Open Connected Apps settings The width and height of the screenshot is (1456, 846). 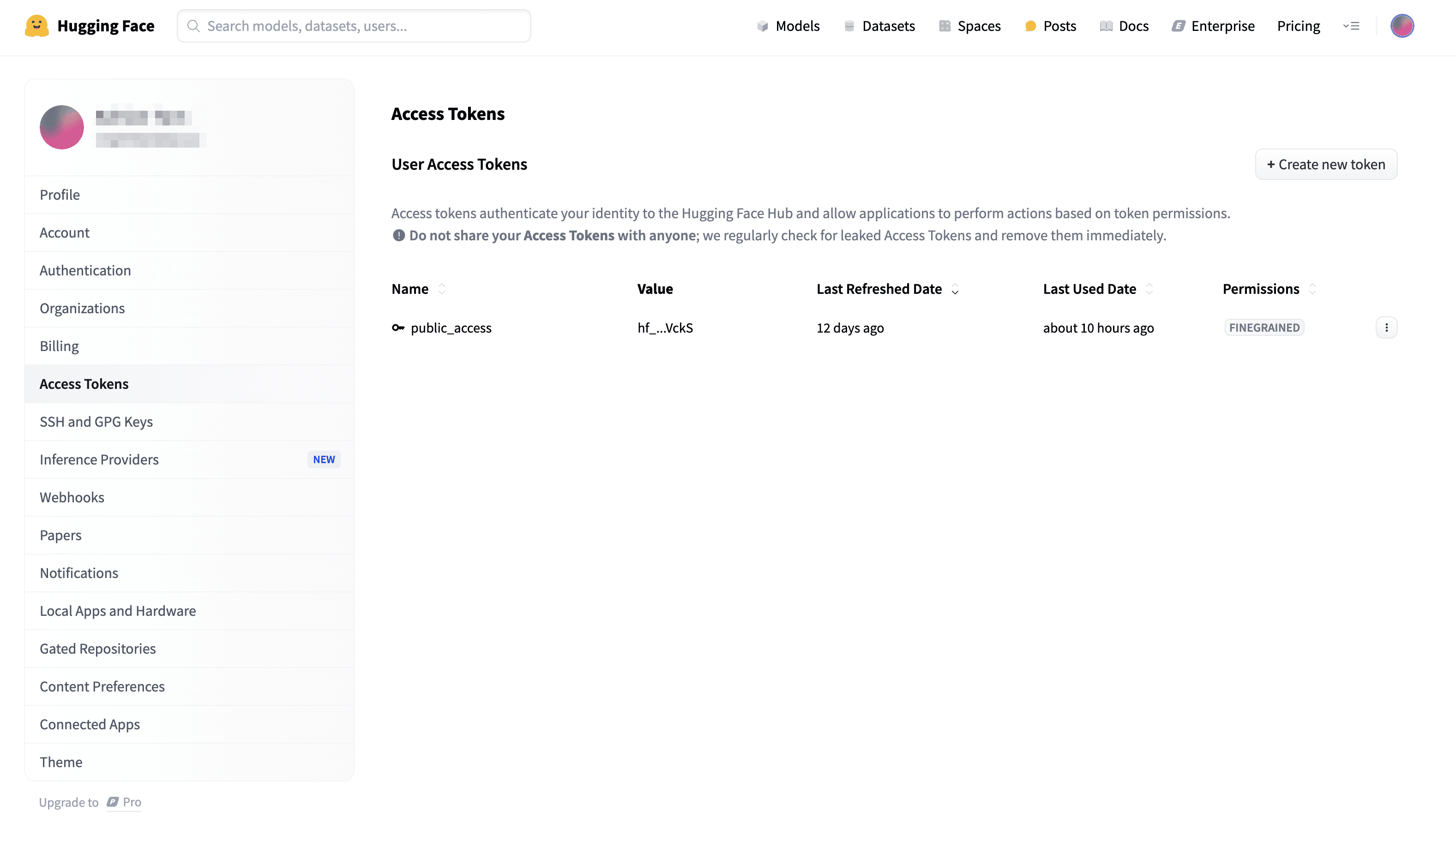[189, 724]
